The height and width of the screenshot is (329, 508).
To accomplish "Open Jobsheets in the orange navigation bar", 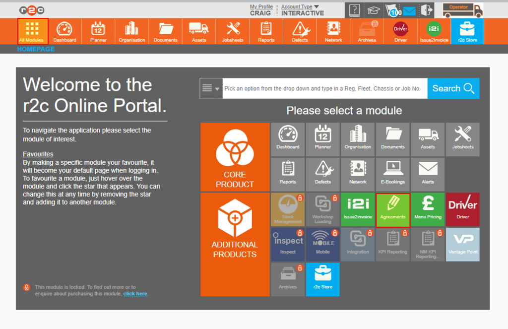I will pos(233,31).
